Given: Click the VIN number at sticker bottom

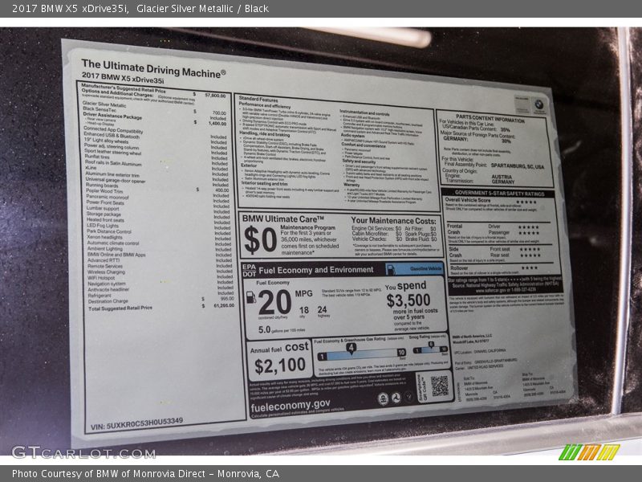Looking at the screenshot, I should point(136,424).
